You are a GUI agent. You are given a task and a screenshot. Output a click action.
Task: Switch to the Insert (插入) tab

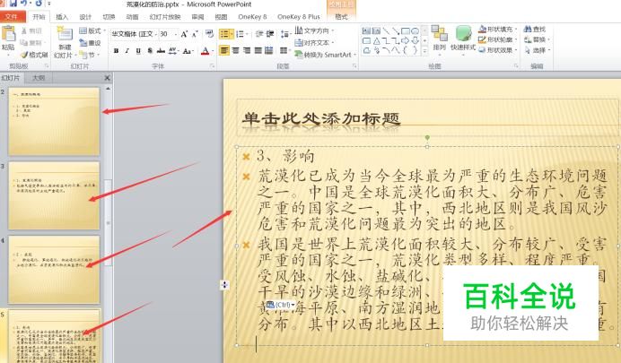[62, 17]
